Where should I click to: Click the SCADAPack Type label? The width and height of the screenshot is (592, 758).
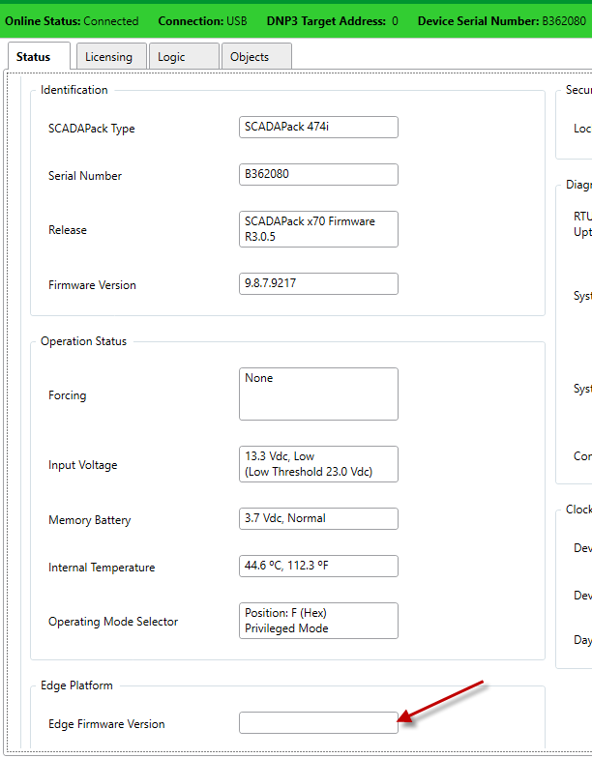click(91, 129)
